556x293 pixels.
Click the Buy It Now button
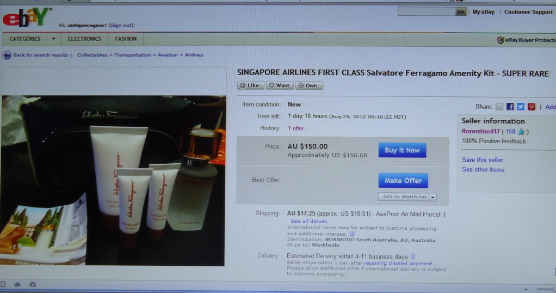click(x=402, y=150)
